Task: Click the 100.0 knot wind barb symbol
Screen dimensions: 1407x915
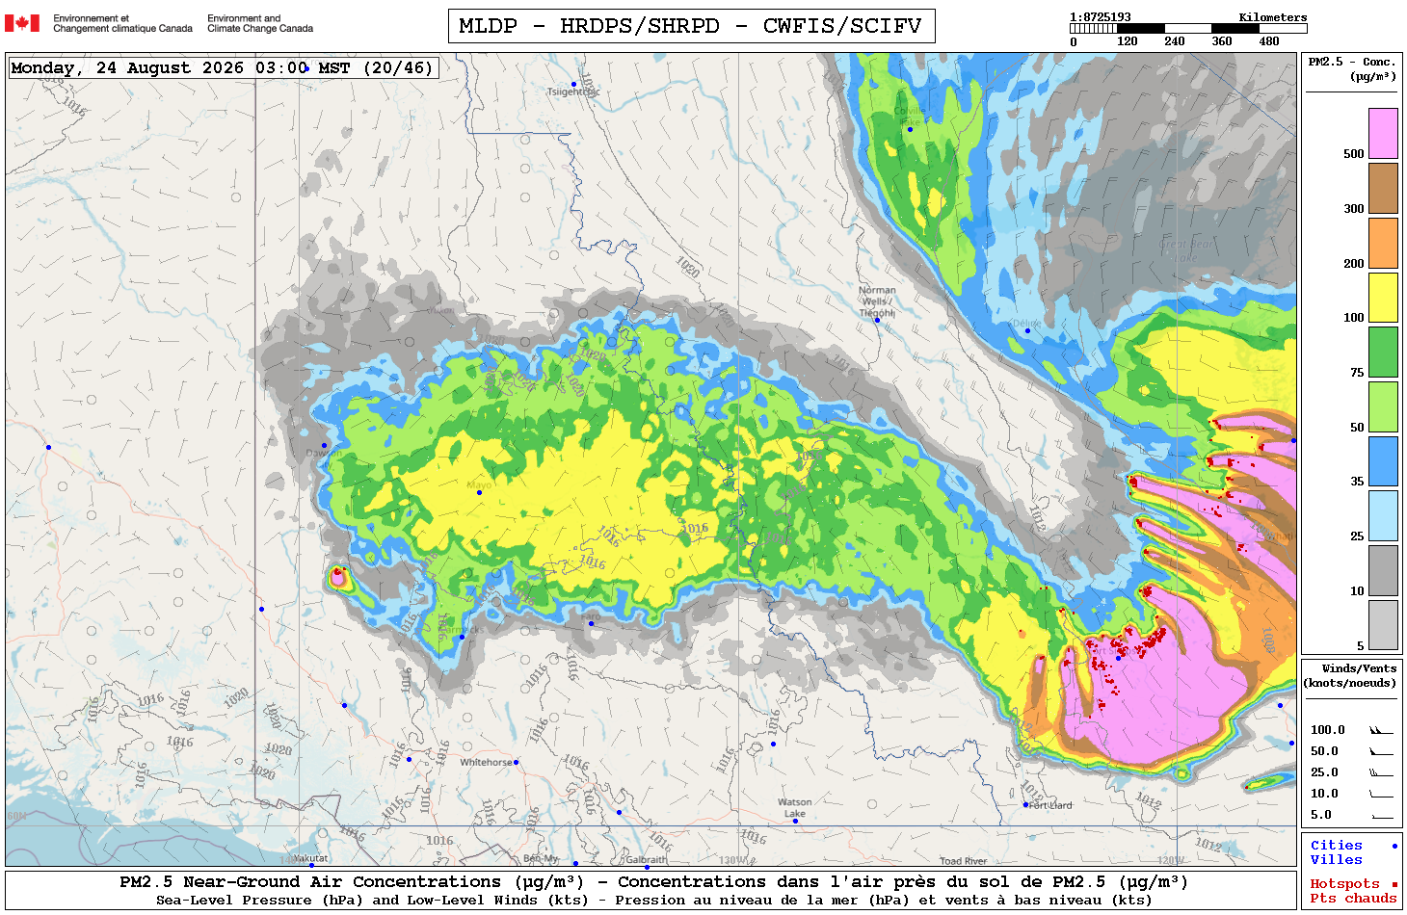Action: pyautogui.click(x=1381, y=730)
